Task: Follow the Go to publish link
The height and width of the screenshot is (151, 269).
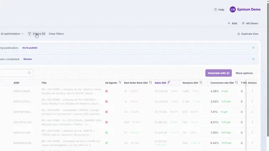Action: (x=30, y=48)
